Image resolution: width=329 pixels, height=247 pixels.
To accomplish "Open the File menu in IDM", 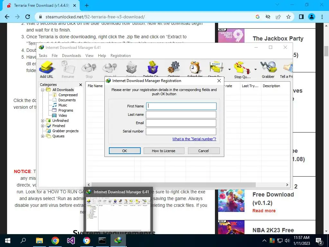I will 55,56.
